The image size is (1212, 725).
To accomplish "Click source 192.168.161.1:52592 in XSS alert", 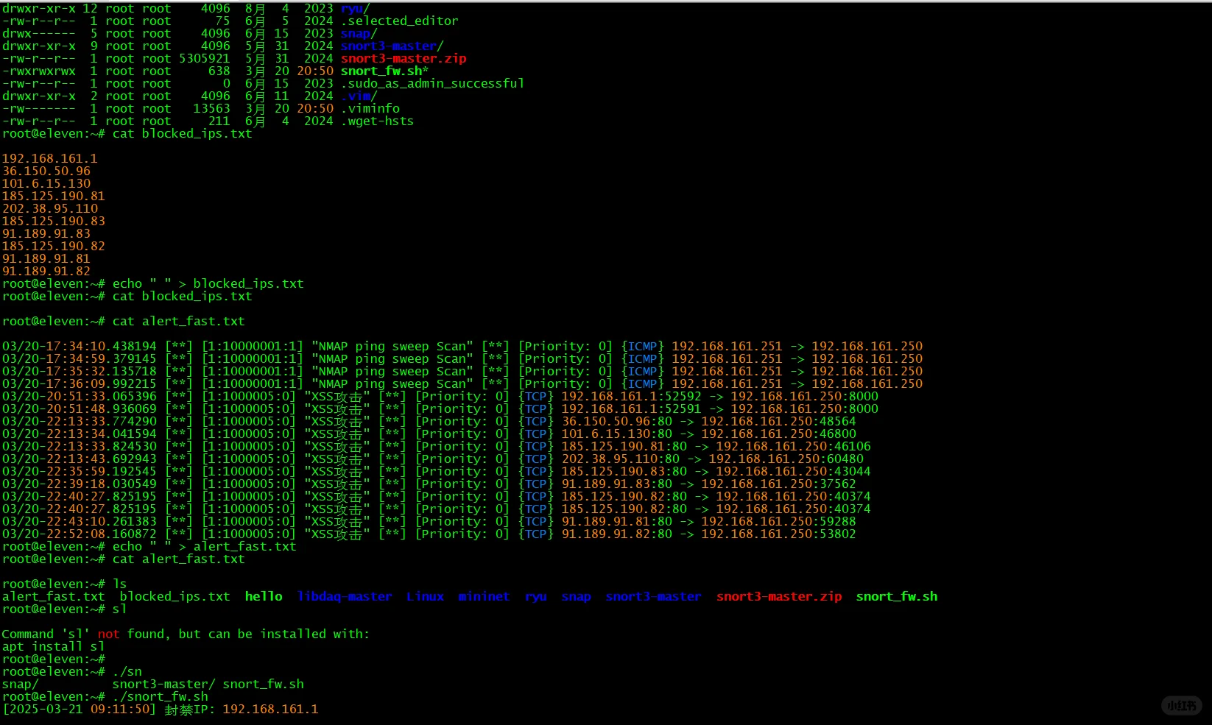I will coord(631,396).
